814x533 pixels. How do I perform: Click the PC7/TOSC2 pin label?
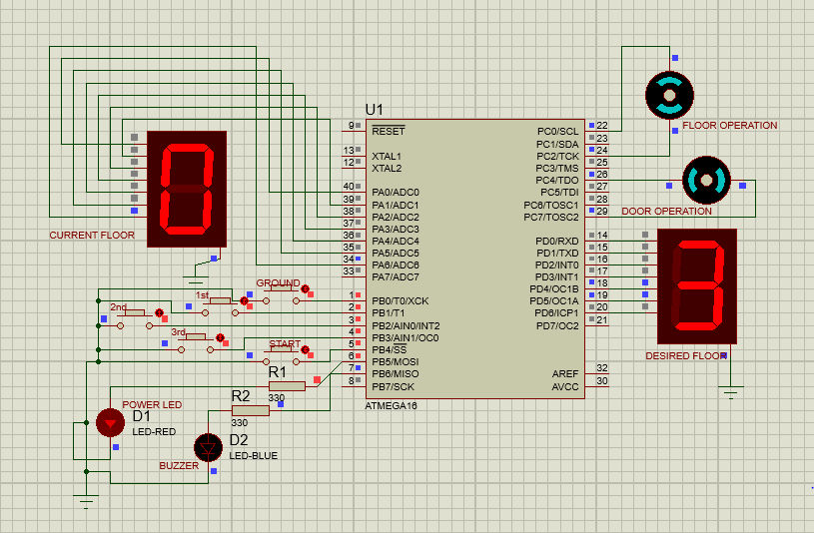(x=550, y=217)
